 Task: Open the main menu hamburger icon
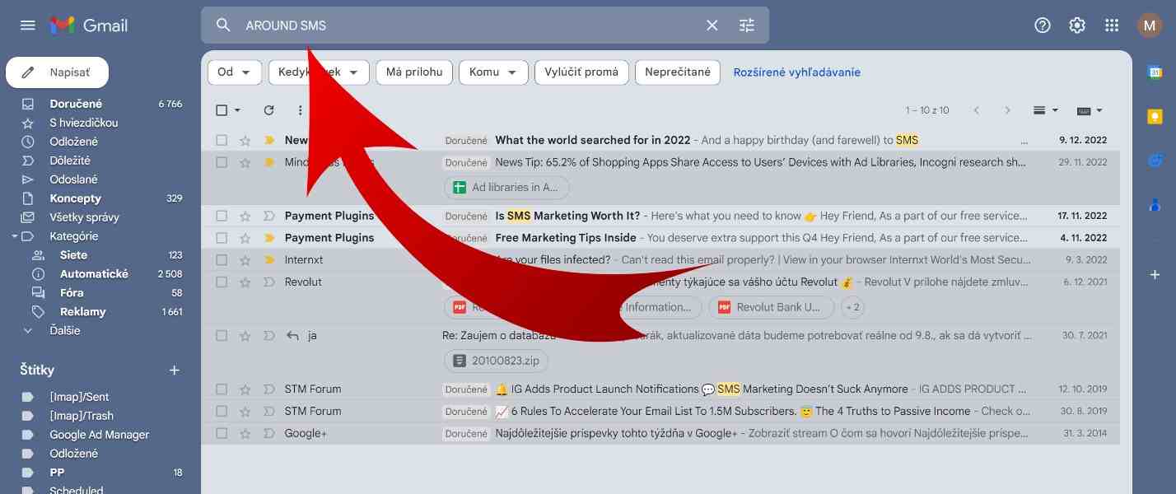(x=28, y=26)
